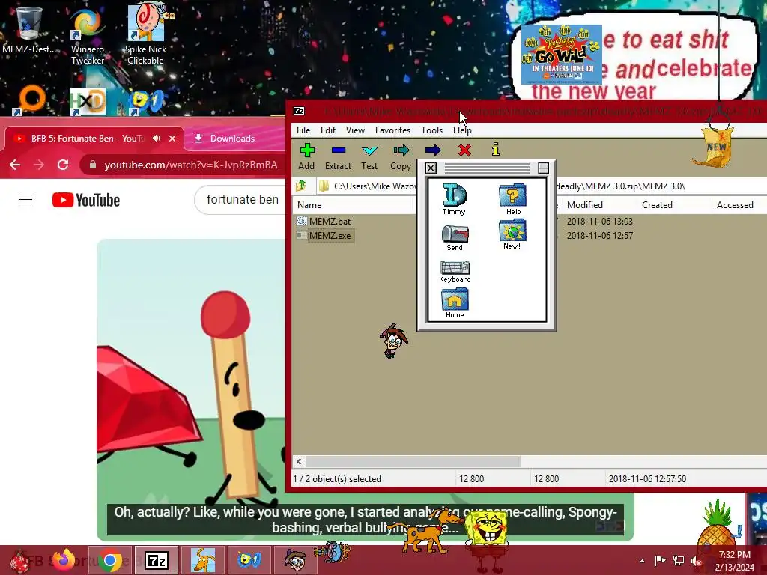Click the 7-Zip horizontal scrollbar thumb

[x=413, y=461]
